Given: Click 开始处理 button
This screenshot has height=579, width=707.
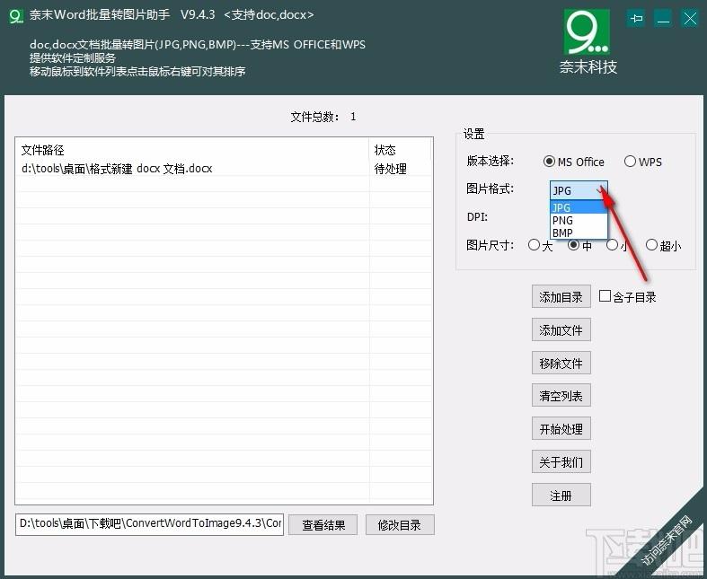Looking at the screenshot, I should [561, 429].
